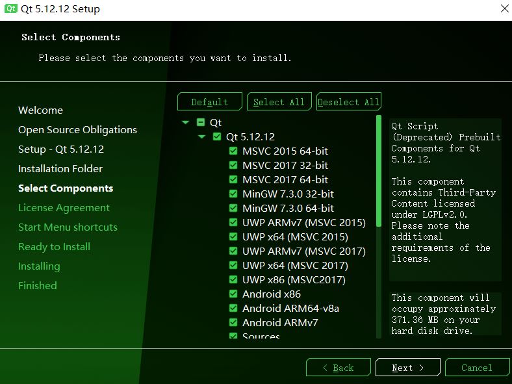512x384 pixels.
Task: Uncheck UWP ARMv7 (MSVC 2015) checkbox
Action: 233,222
